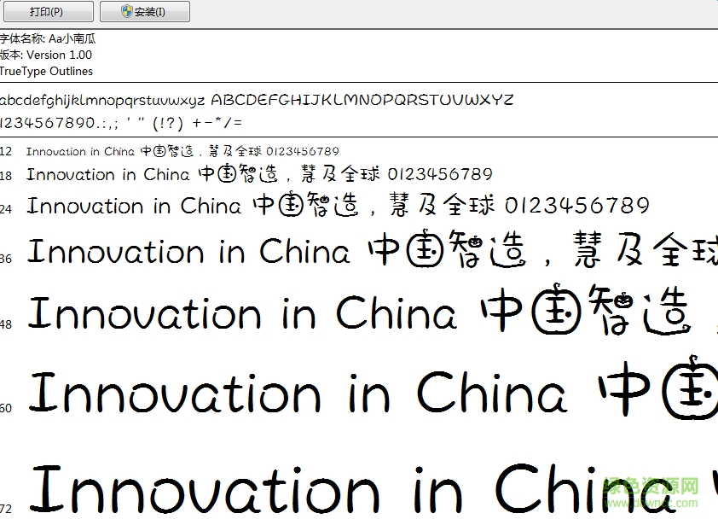
Task: Click the pumpkin-styled 国 character at 48pt
Action: pyautogui.click(x=554, y=312)
